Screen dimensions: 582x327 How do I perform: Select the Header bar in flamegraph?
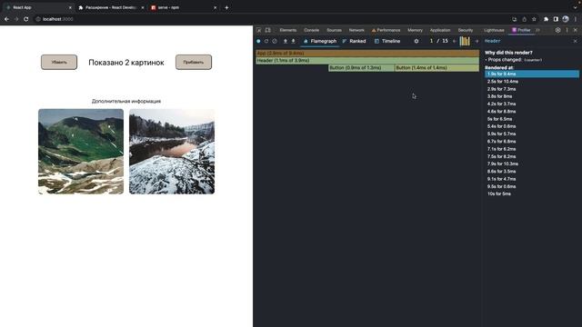click(x=367, y=61)
